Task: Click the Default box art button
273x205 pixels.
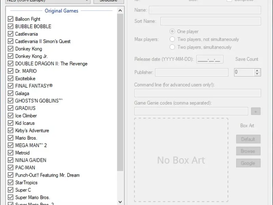Action: coord(248,139)
